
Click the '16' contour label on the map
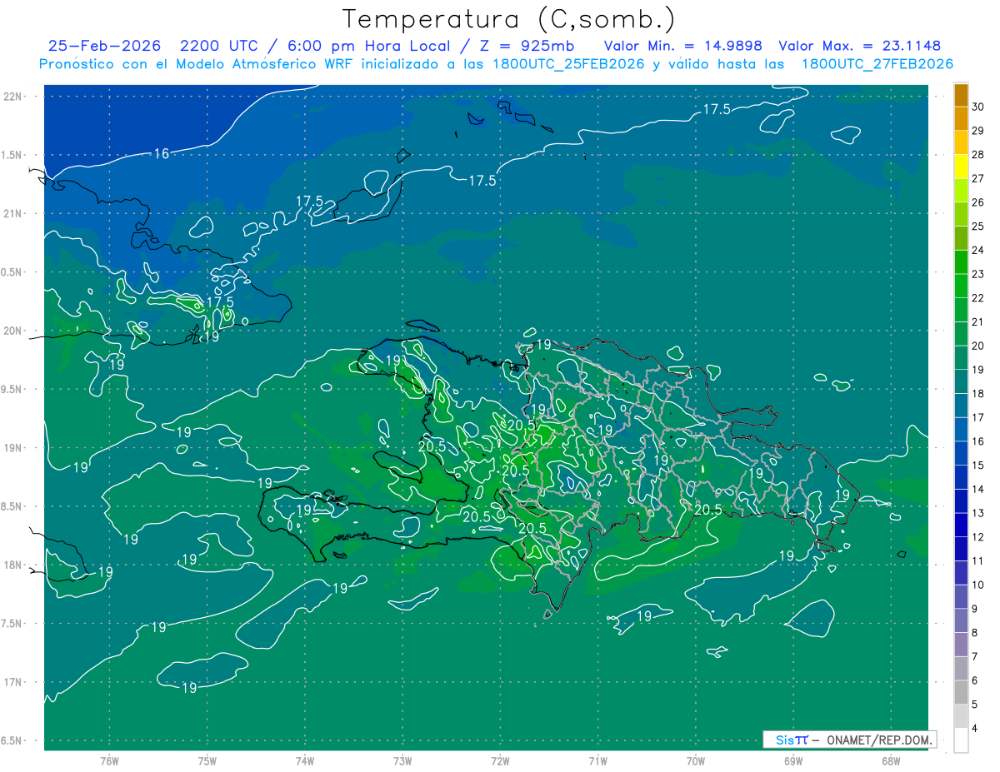pos(162,153)
